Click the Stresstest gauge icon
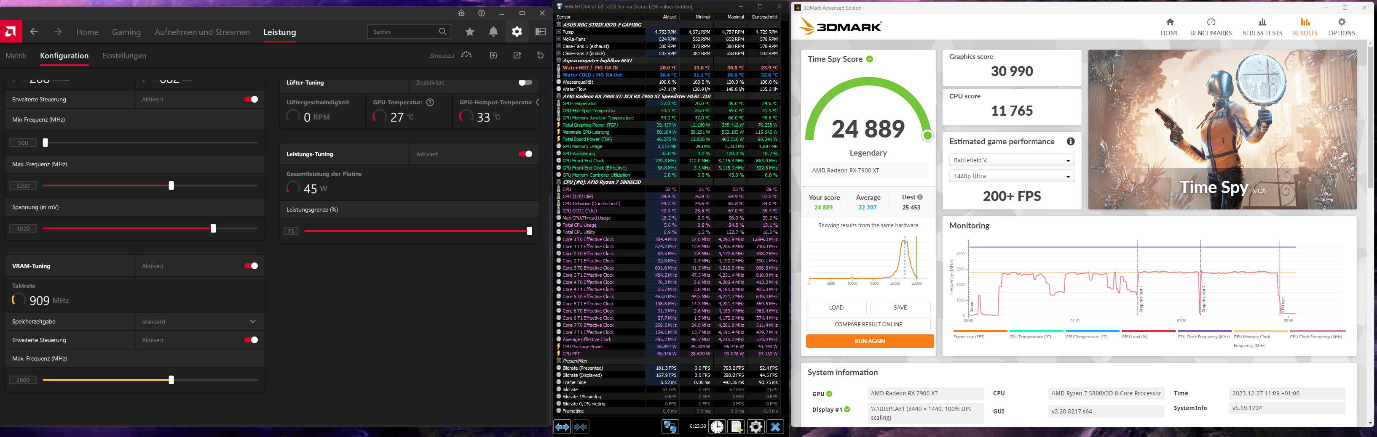This screenshot has height=437, width=1377. point(467,55)
